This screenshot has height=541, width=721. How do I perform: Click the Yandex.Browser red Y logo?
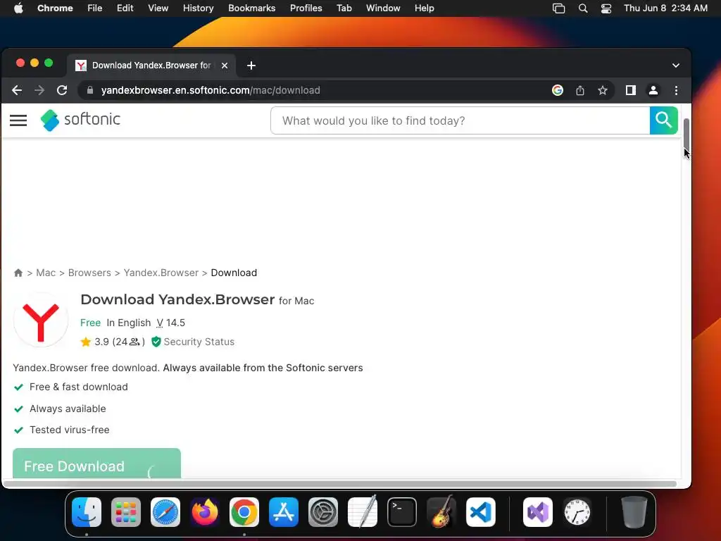pos(41,321)
